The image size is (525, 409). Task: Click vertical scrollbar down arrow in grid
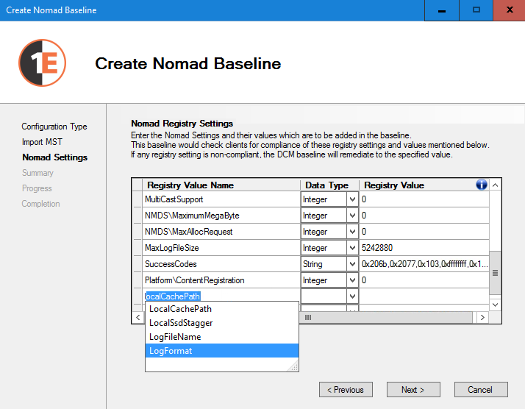tap(495, 304)
